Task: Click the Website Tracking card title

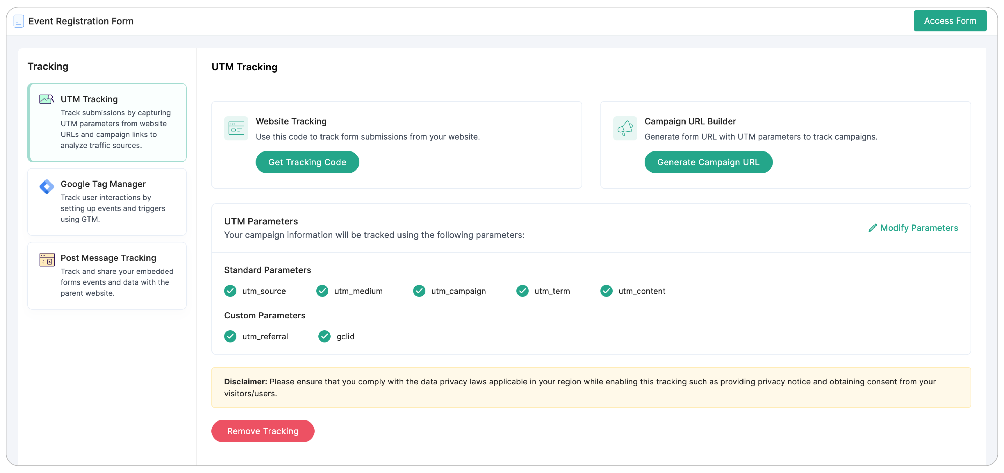Action: [x=291, y=121]
